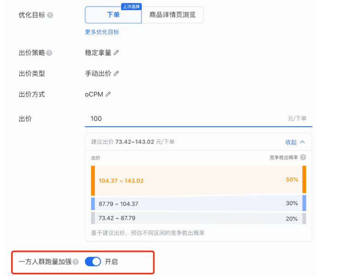This screenshot has width=338, height=276.
Task: Click the 50% win probability value
Action: 292,180
